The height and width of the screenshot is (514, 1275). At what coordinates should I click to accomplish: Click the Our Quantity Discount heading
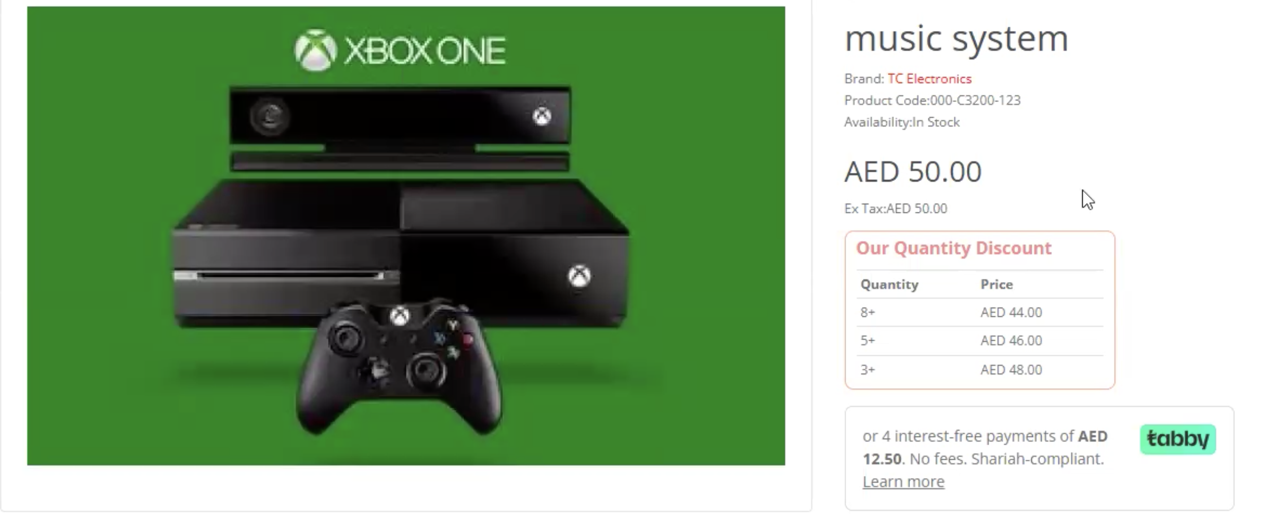point(953,248)
